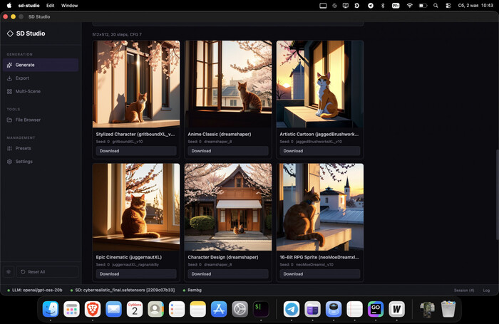Download the Epic Cinematic image
This screenshot has width=499, height=324.
[x=136, y=273]
